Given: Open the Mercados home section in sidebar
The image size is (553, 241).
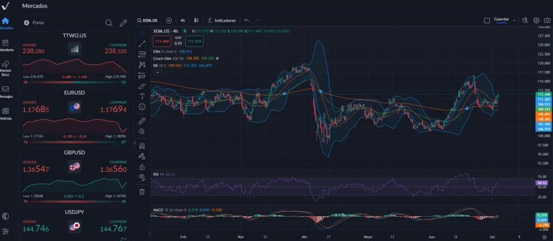Looking at the screenshot, I should tap(5, 23).
